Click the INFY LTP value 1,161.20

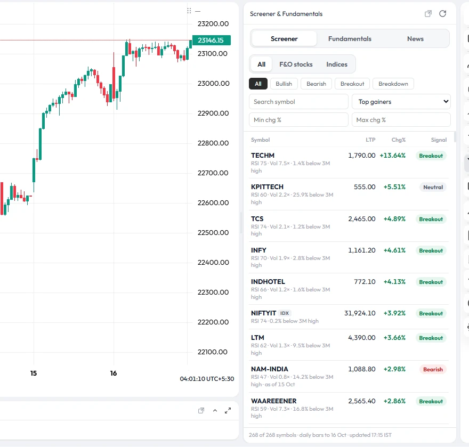click(362, 250)
